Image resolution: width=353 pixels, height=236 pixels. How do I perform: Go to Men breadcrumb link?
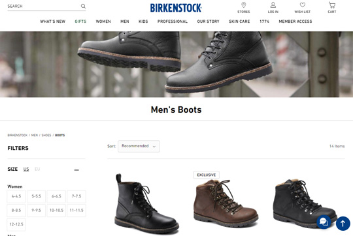point(35,135)
